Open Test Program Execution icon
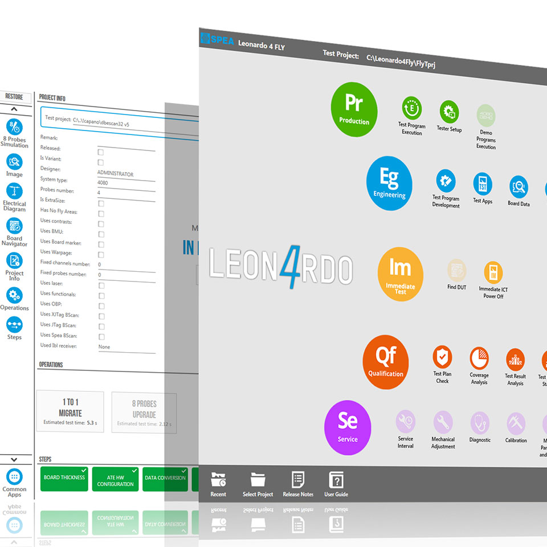Screen dimensions: 547x547 411,108
